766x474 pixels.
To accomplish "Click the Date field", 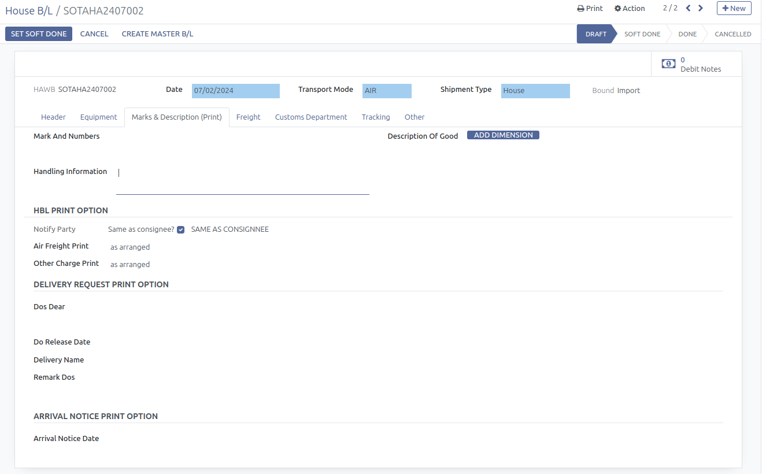I will (x=235, y=91).
